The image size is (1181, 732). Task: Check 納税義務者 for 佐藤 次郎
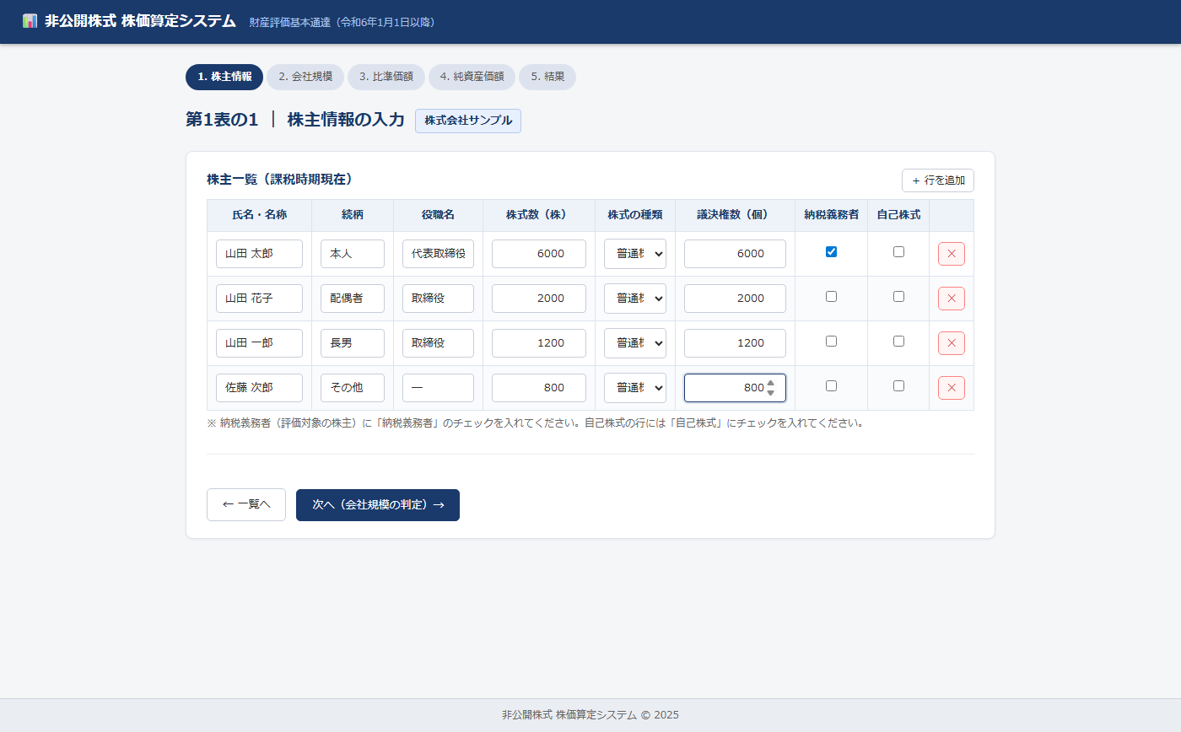[x=831, y=385]
